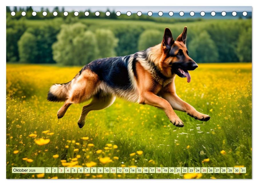Select day 20 in the calendar strip
This screenshot has height=185, width=258.
[x=172, y=170]
